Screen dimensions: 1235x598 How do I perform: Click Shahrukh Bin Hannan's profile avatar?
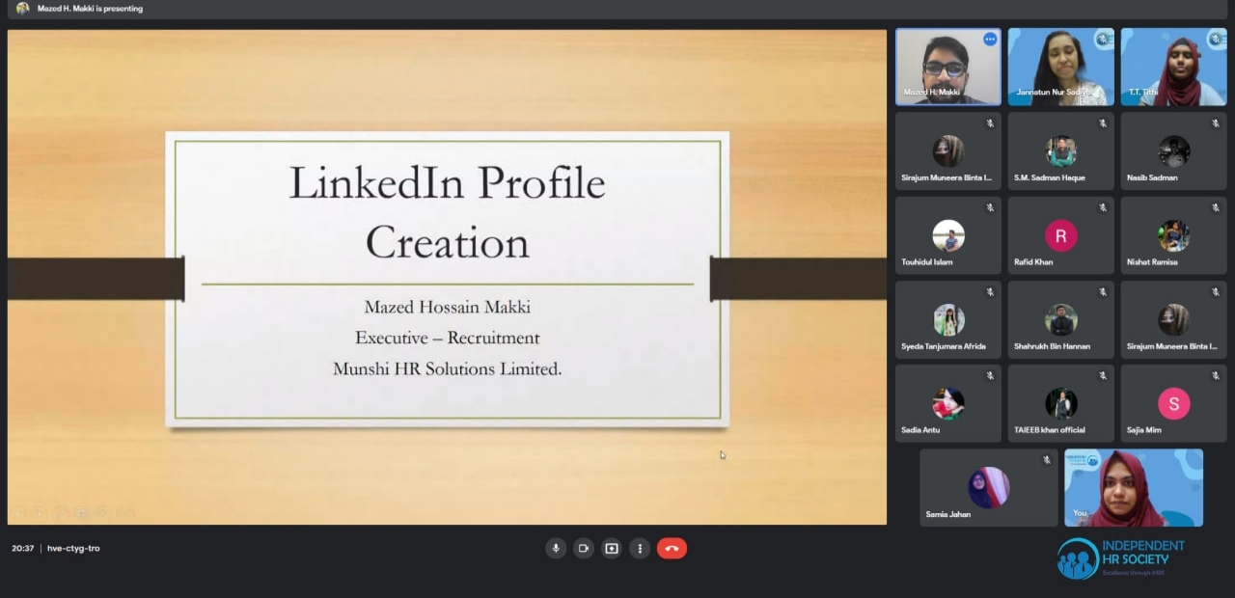(x=1061, y=319)
